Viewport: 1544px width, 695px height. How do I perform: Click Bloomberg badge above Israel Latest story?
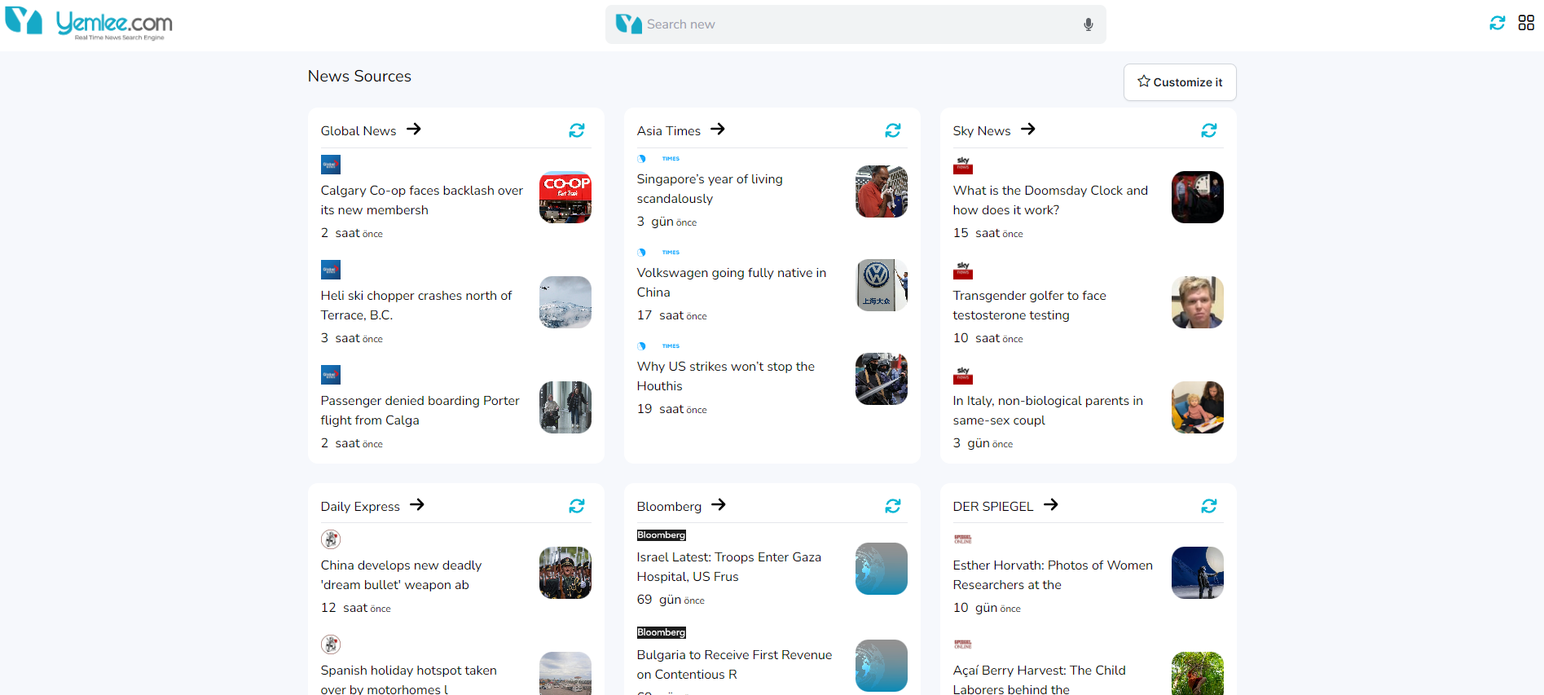click(x=662, y=535)
